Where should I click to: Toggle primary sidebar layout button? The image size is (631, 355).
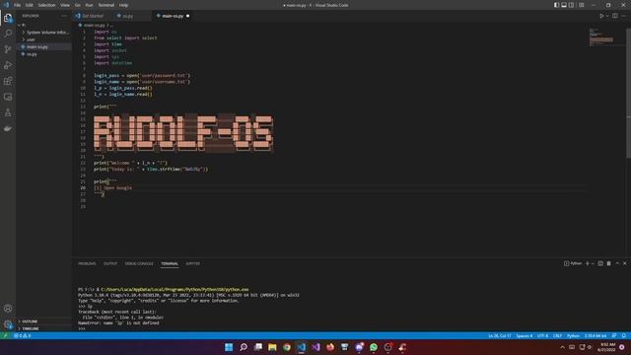(x=556, y=5)
